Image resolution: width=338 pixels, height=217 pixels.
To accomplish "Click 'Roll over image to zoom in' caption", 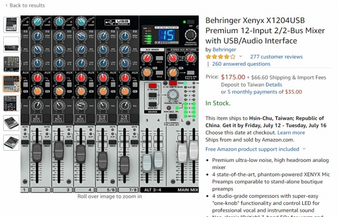I will 109,196.
